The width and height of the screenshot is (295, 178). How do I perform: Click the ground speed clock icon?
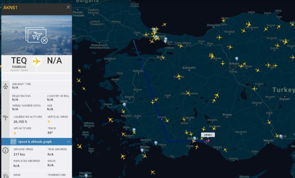point(5,150)
